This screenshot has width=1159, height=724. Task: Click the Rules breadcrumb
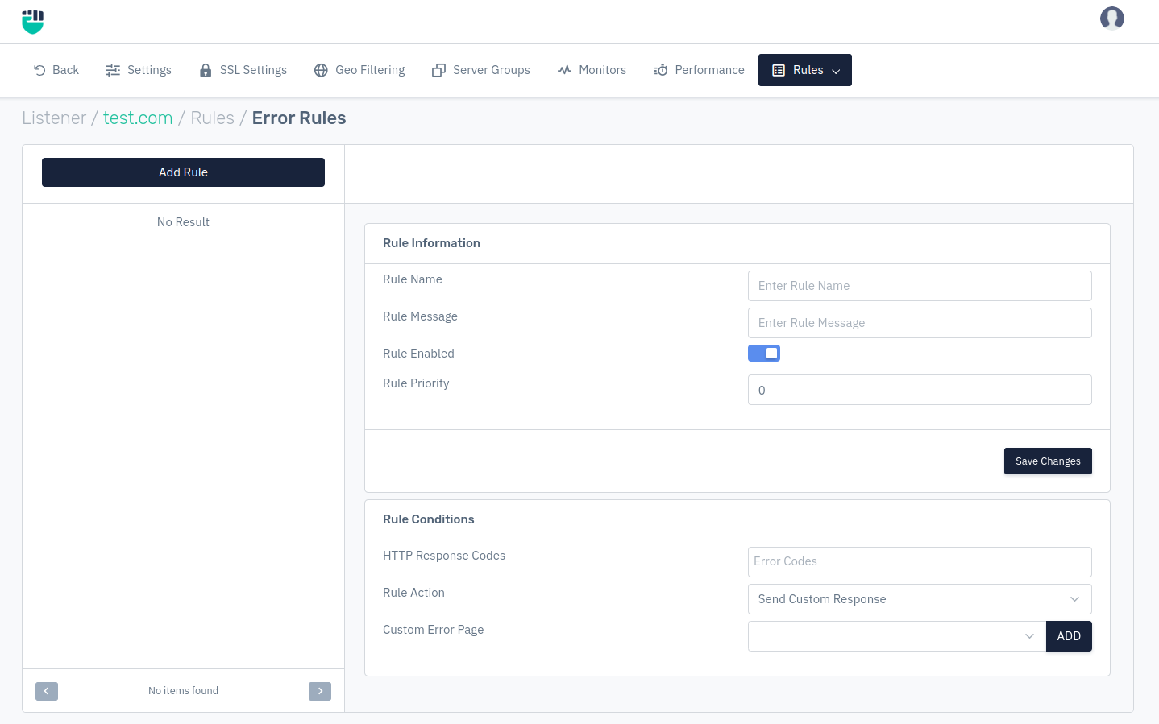tap(212, 118)
